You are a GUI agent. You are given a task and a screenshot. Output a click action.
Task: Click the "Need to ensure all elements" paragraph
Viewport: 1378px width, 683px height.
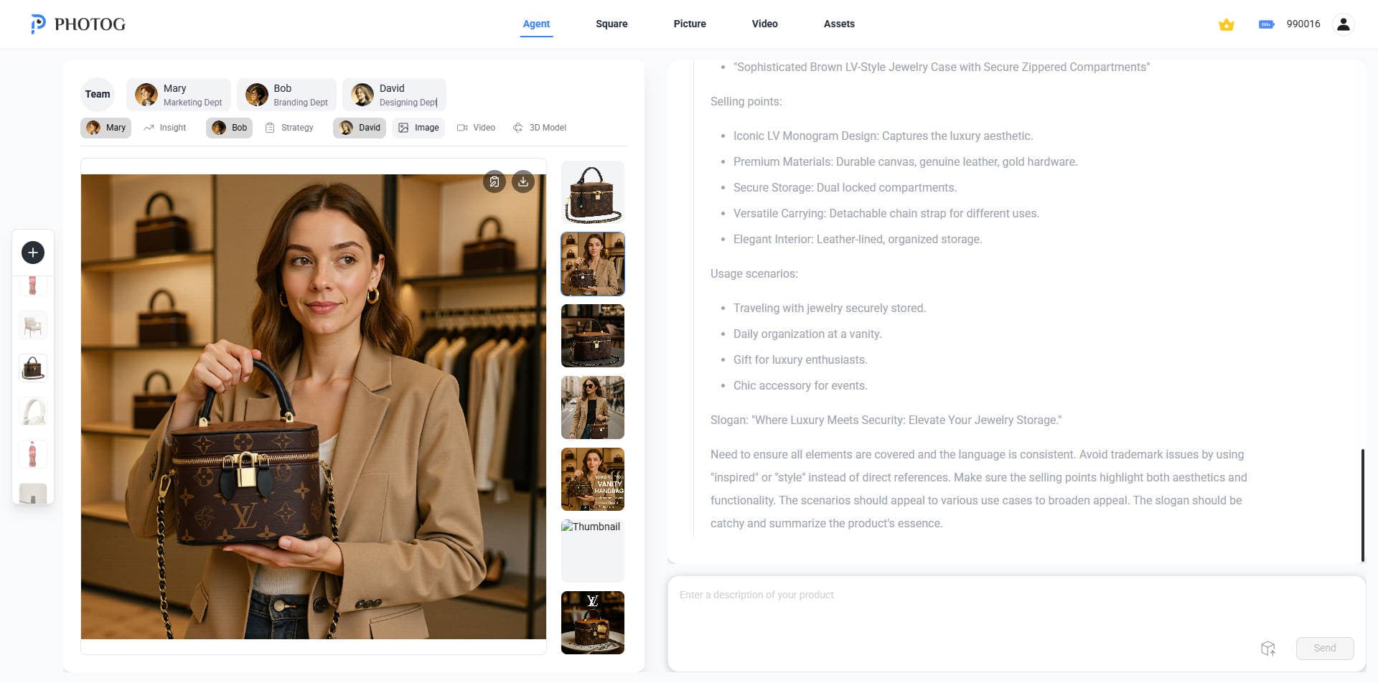tap(978, 489)
